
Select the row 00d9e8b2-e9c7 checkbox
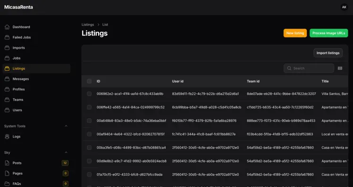(x=89, y=161)
